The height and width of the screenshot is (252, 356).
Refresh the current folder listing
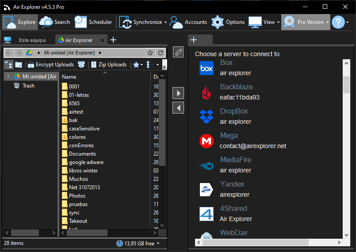click(x=161, y=53)
